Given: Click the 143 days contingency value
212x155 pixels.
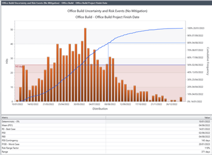Looking at the screenshot, I should coord(206,141).
